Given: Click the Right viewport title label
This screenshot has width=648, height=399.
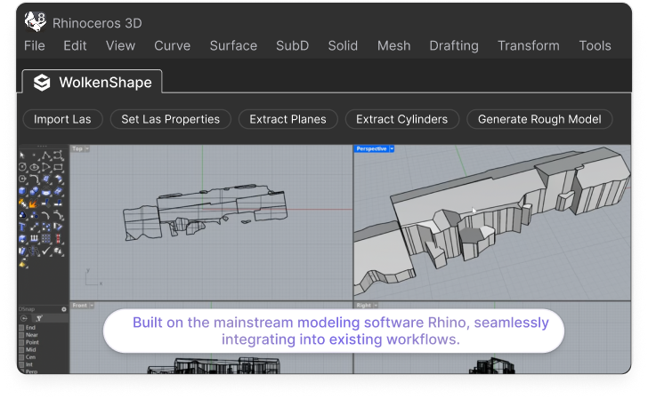Looking at the screenshot, I should (x=364, y=306).
